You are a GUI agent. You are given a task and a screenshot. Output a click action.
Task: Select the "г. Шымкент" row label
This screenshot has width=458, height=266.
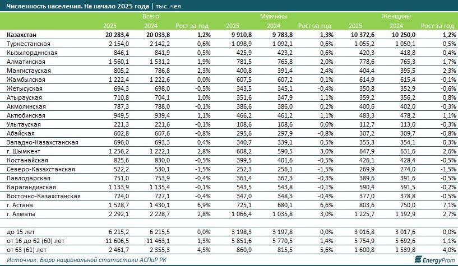click(x=24, y=151)
